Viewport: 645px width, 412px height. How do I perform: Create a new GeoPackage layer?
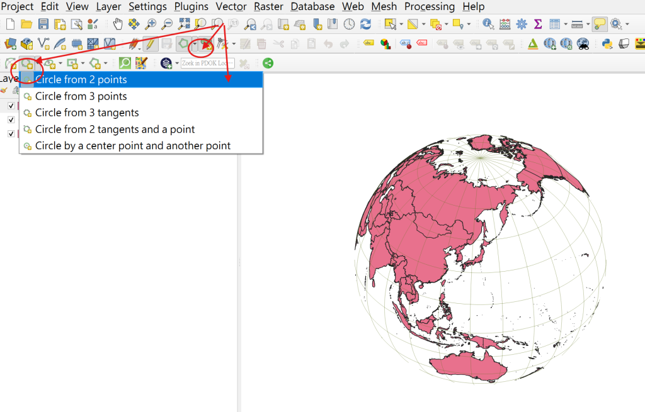point(26,43)
